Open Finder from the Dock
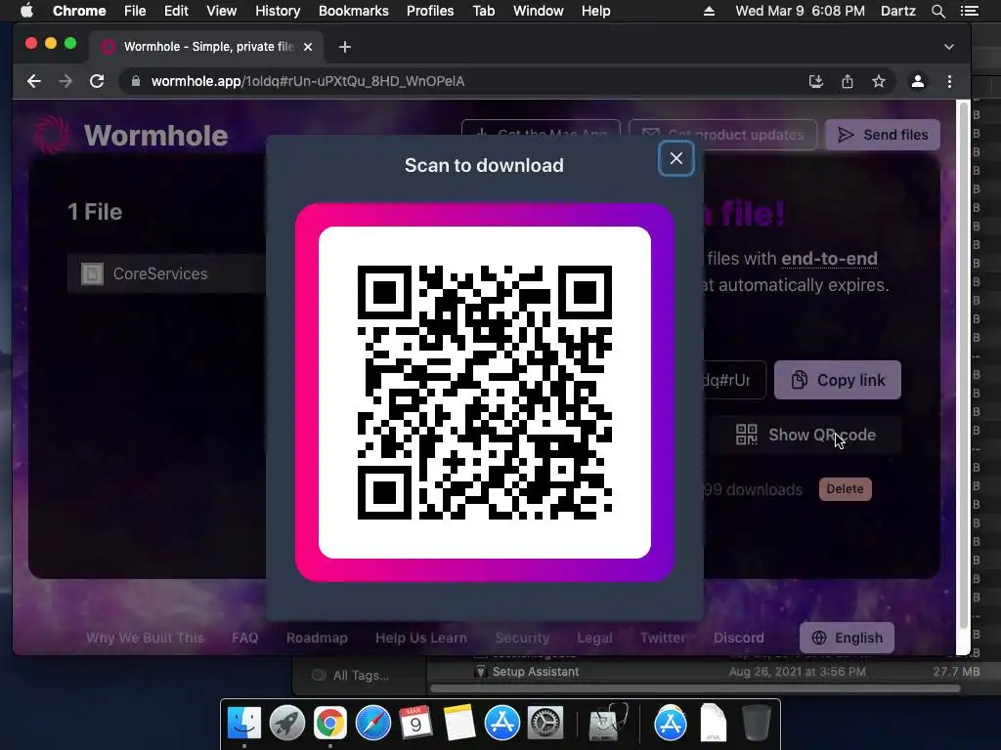 click(x=243, y=723)
